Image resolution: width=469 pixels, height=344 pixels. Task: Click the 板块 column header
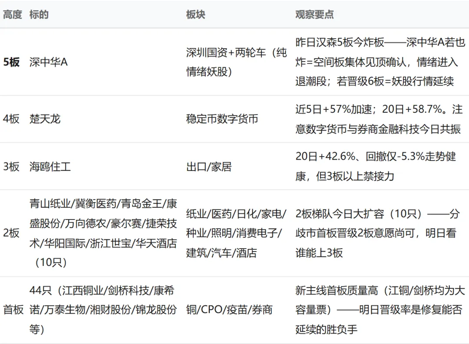pos(195,14)
